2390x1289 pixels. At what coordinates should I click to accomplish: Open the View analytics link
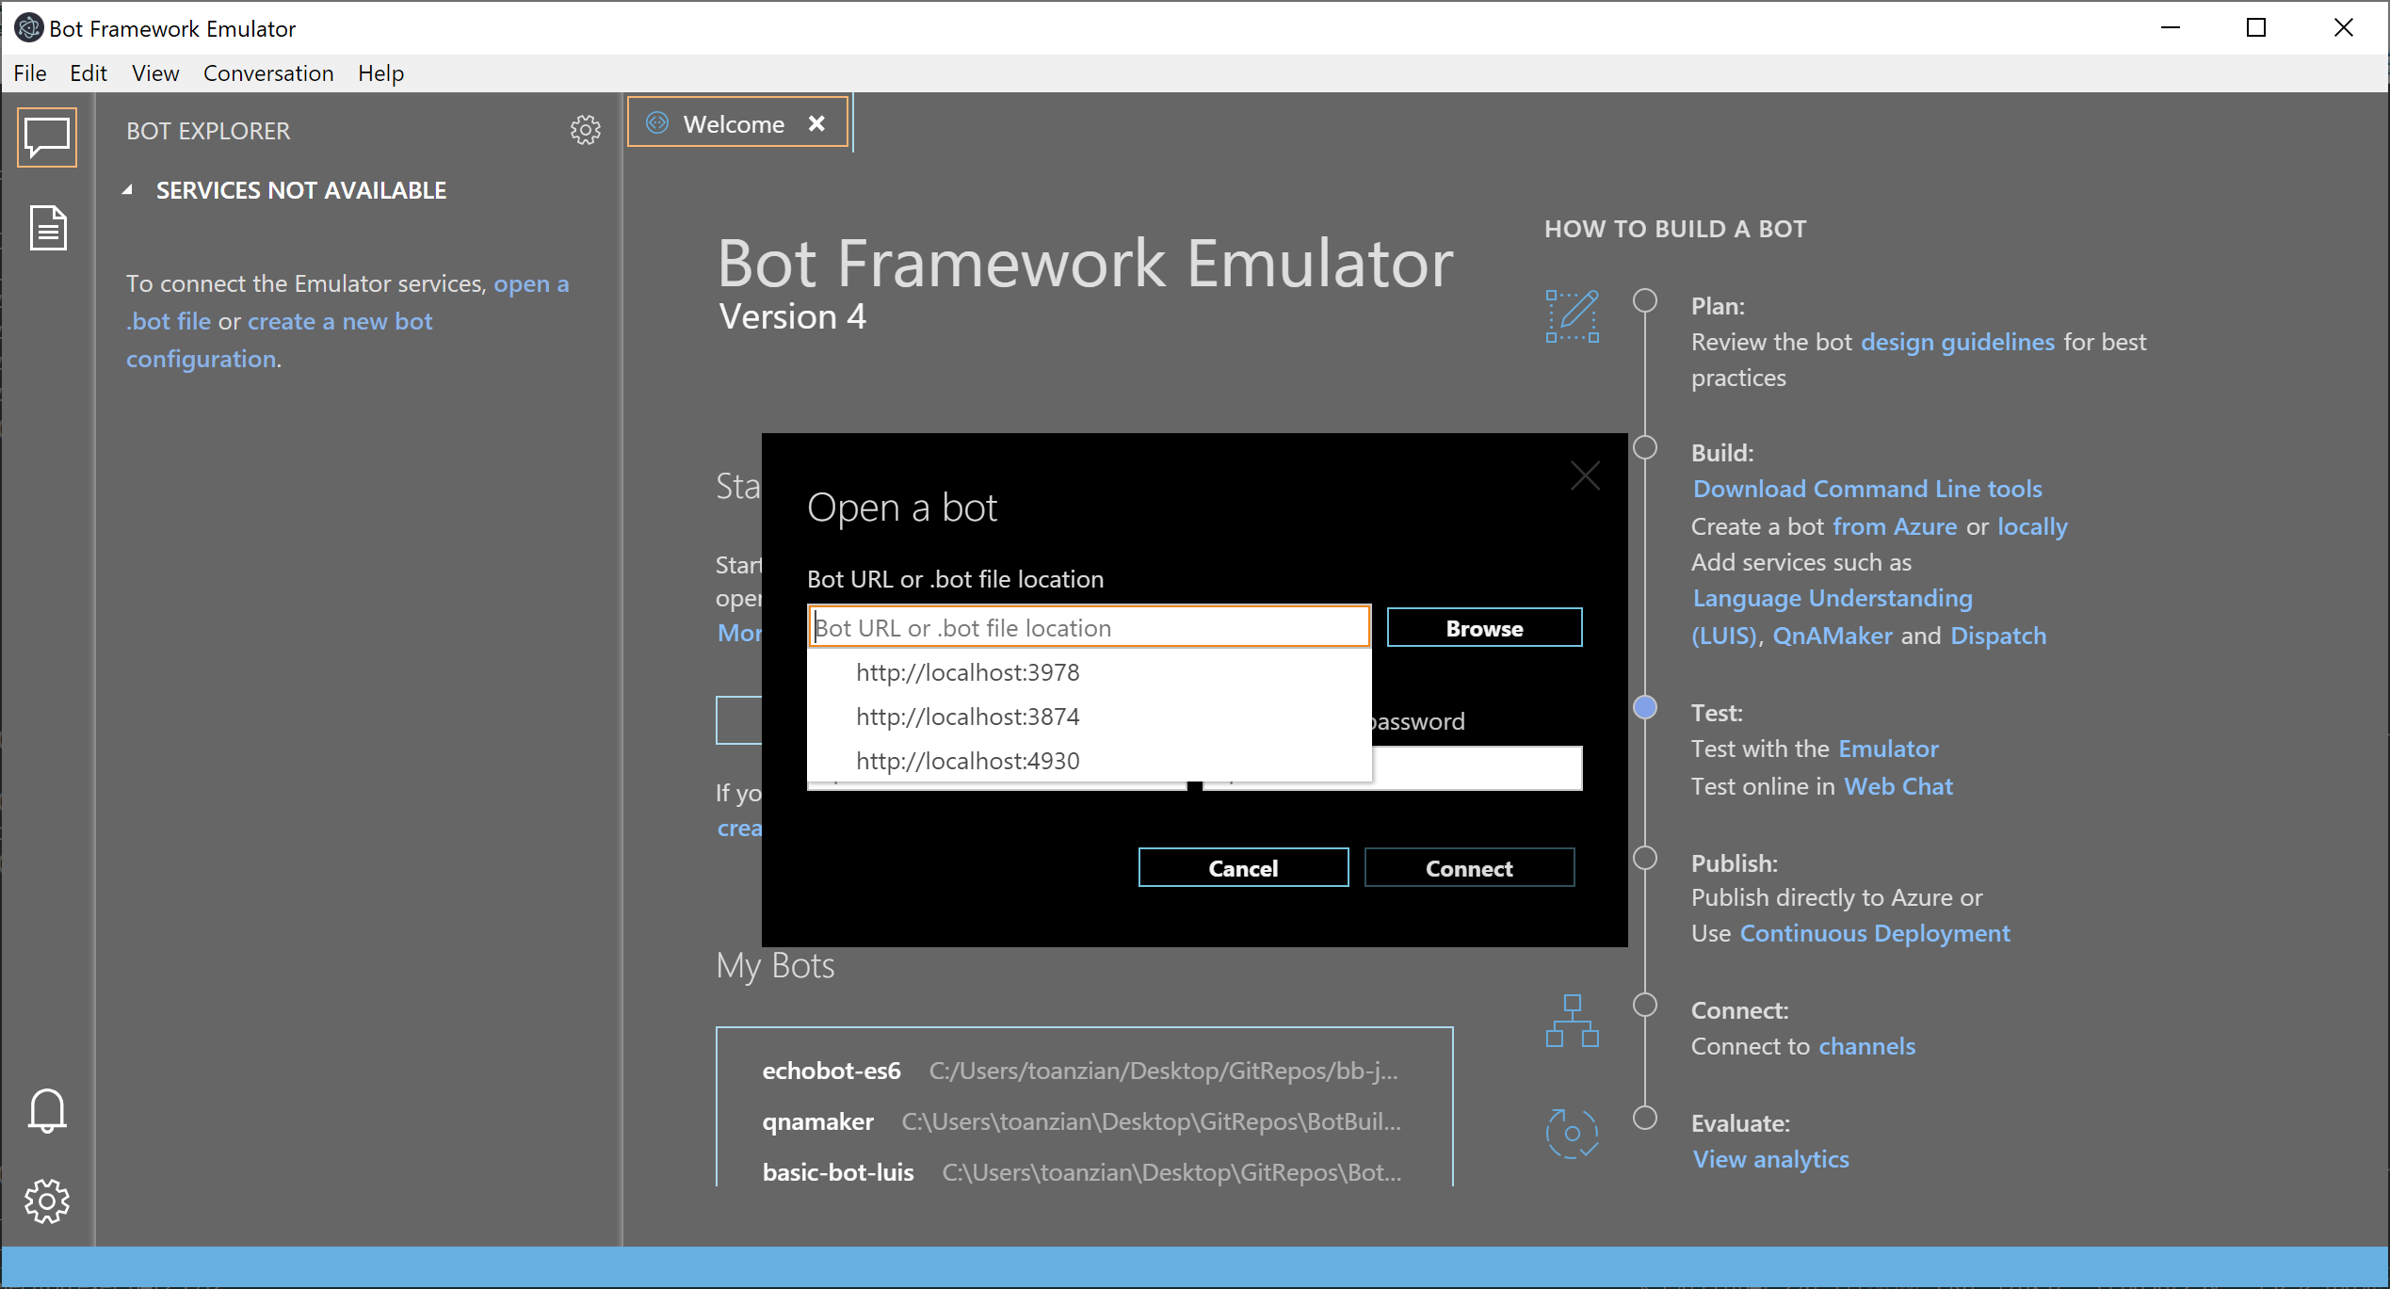[x=1771, y=1159]
